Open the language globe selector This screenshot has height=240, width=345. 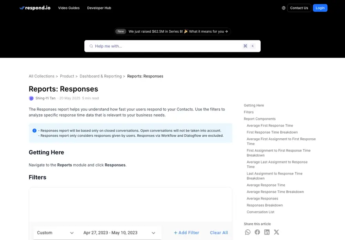tap(283, 8)
